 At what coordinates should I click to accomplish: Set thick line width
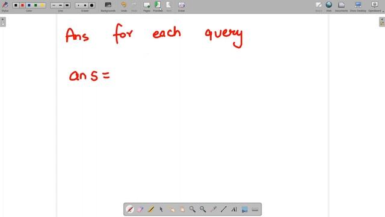[67, 5]
